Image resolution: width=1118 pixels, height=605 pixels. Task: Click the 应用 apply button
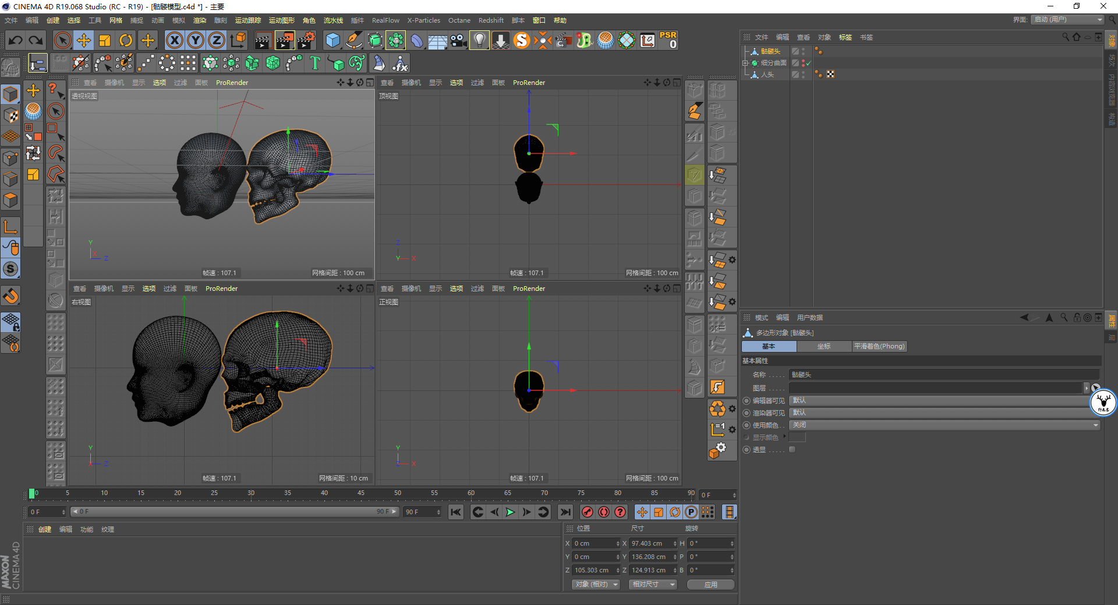click(x=711, y=585)
